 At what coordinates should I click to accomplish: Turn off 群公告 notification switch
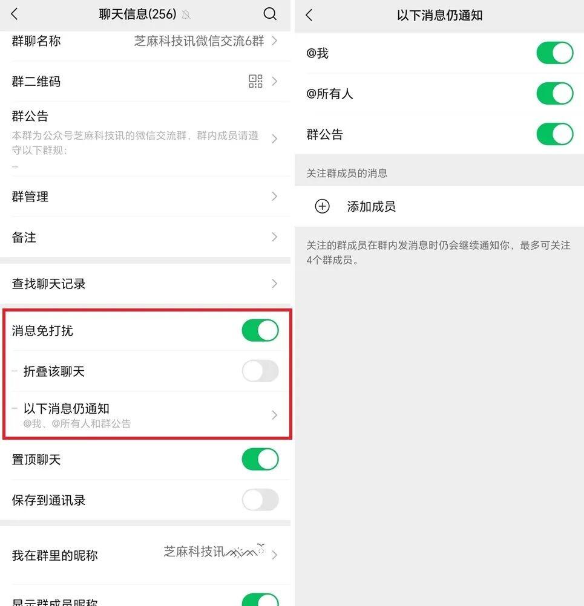pos(555,134)
